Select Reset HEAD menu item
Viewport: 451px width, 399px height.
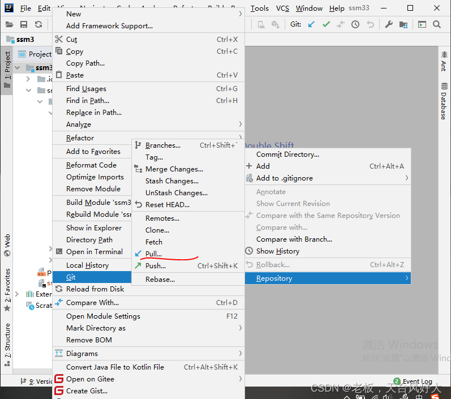coord(188,205)
